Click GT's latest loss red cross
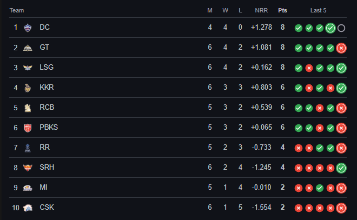357x220 pixels. click(341, 48)
